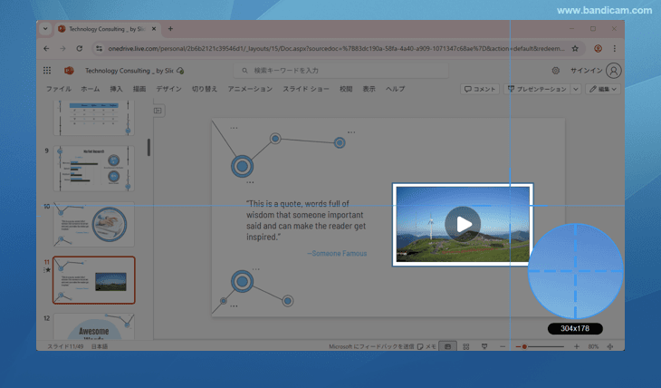Open the 表示 tab
The width and height of the screenshot is (661, 388).
369,89
